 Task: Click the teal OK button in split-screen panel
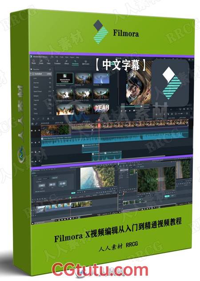pyautogui.click(x=73, y=193)
